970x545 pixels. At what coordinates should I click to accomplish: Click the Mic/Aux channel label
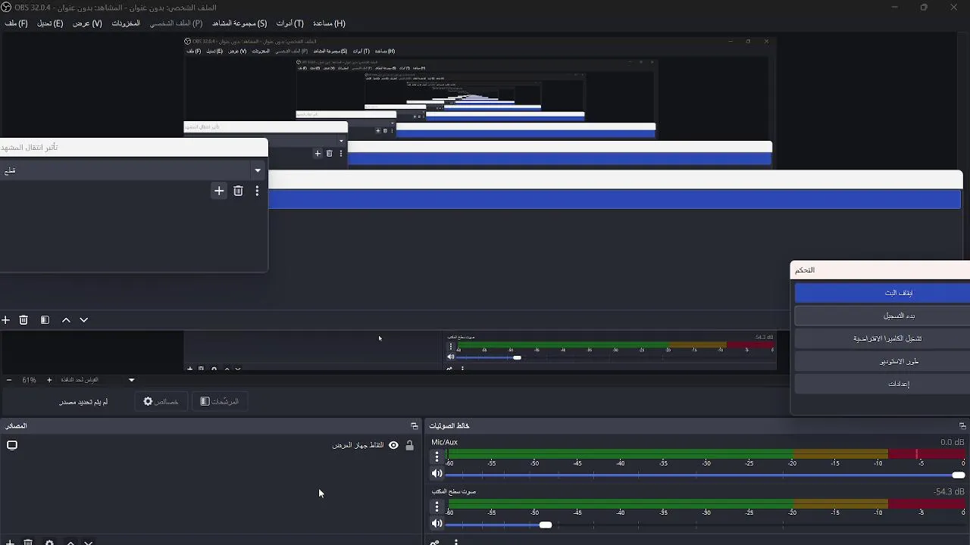click(445, 442)
